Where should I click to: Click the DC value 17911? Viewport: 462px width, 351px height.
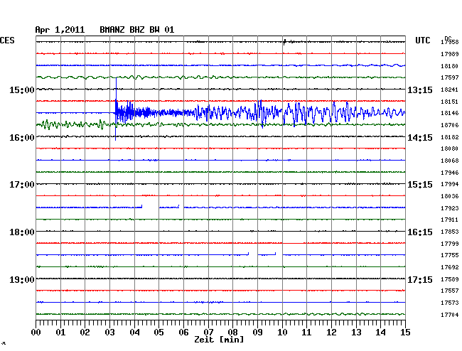pos(450,220)
